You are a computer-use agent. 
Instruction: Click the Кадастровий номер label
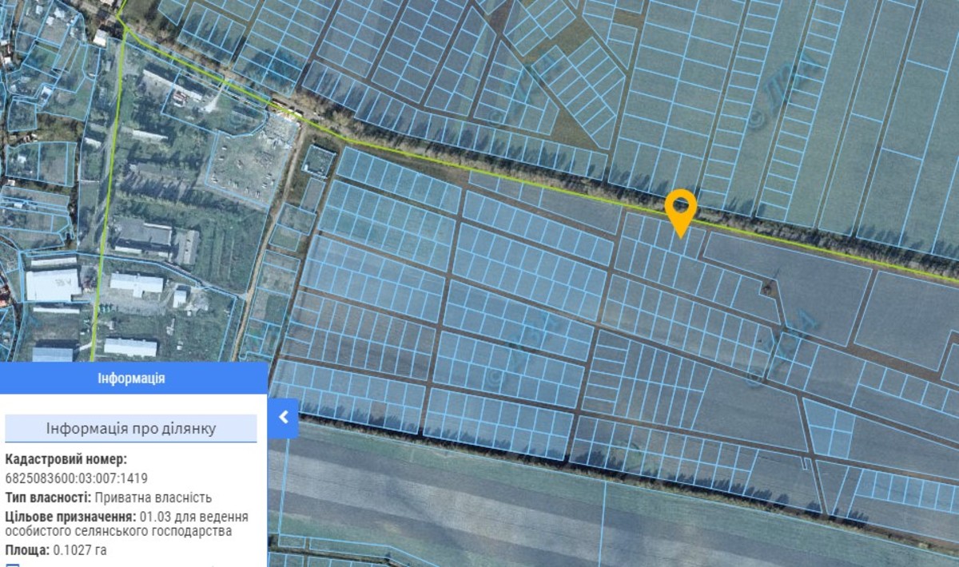tap(66, 459)
